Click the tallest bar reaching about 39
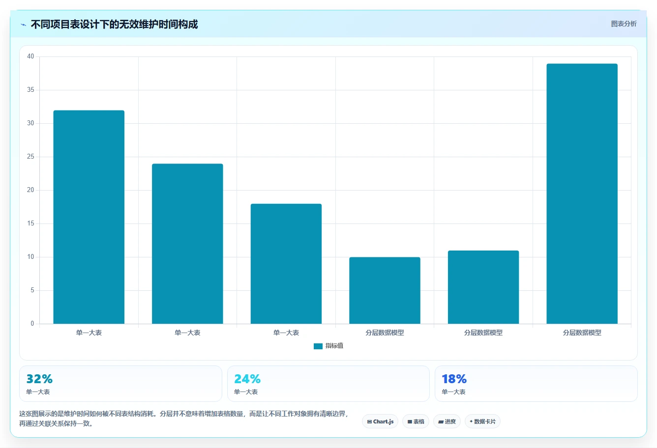Image resolution: width=657 pixels, height=448 pixels. [x=582, y=194]
